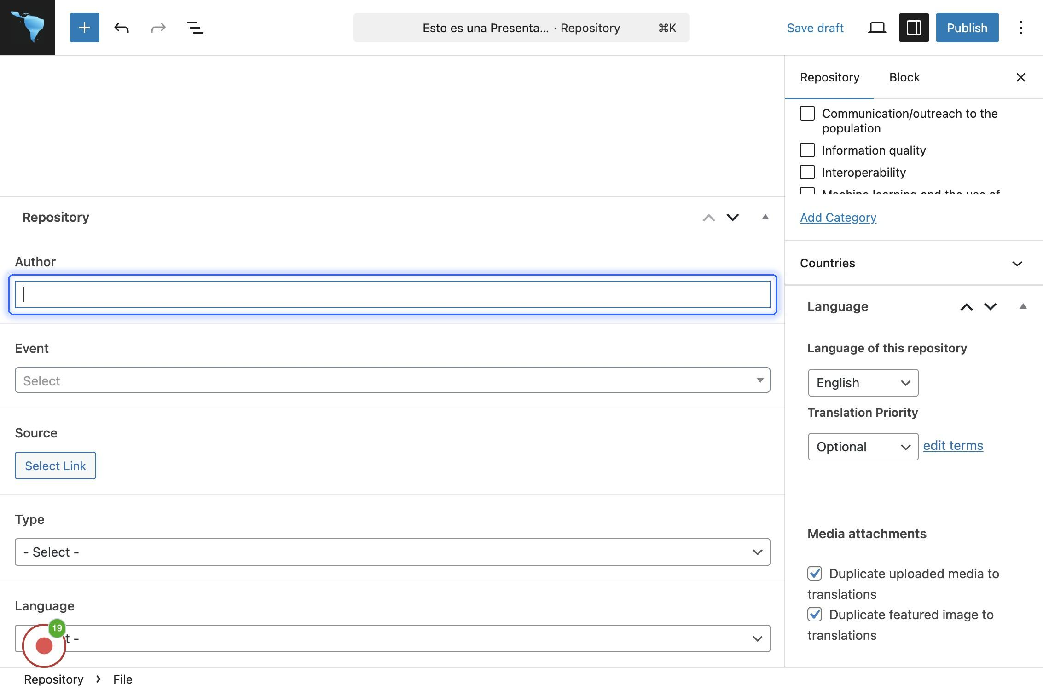The width and height of the screenshot is (1043, 690).
Task: Check the Interoperability checkbox
Action: [807, 172]
